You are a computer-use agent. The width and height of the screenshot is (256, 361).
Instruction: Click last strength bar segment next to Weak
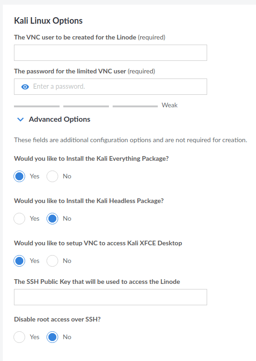click(x=135, y=106)
